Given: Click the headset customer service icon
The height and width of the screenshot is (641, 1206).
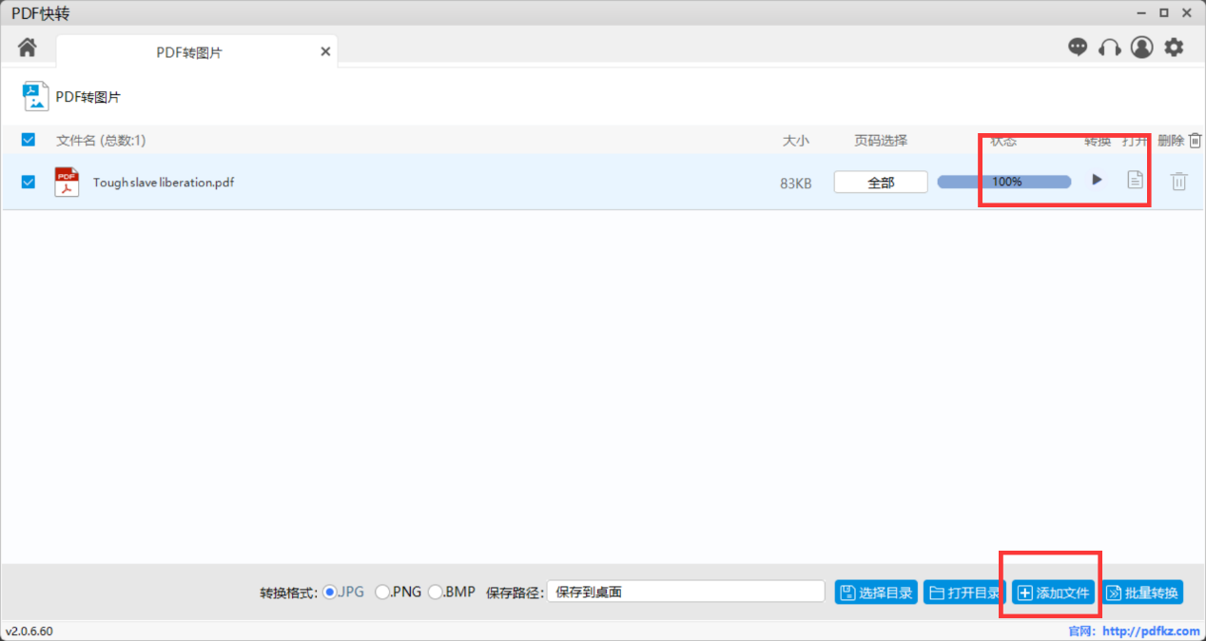Looking at the screenshot, I should (1109, 47).
